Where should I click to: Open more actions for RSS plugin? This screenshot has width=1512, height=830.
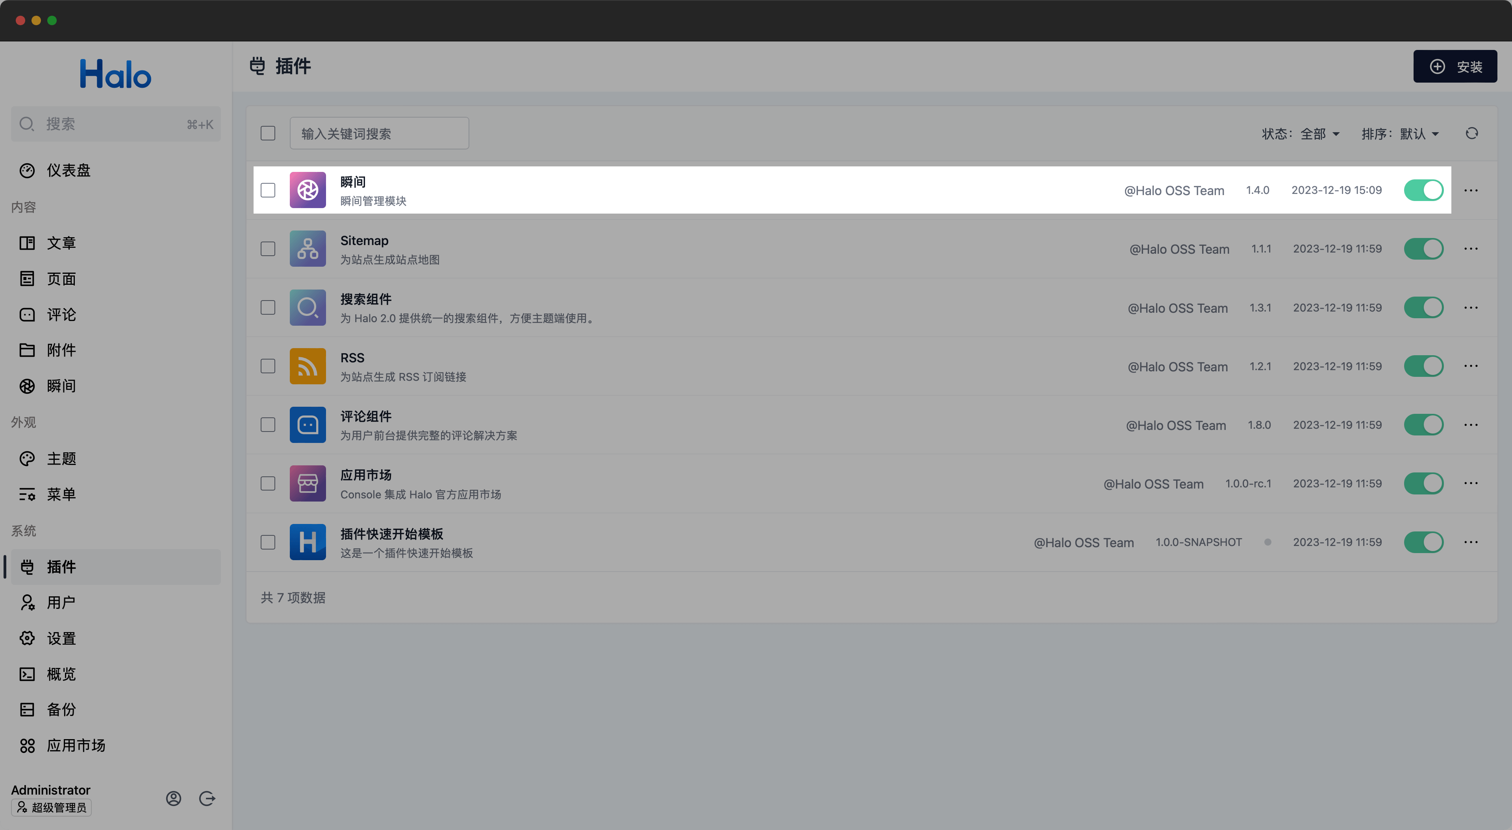[x=1471, y=366]
